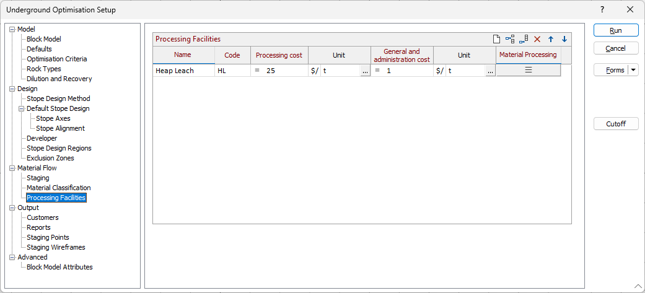Close the Underground Optimisation Setup dialog
This screenshot has width=645, height=293.
[630, 9]
